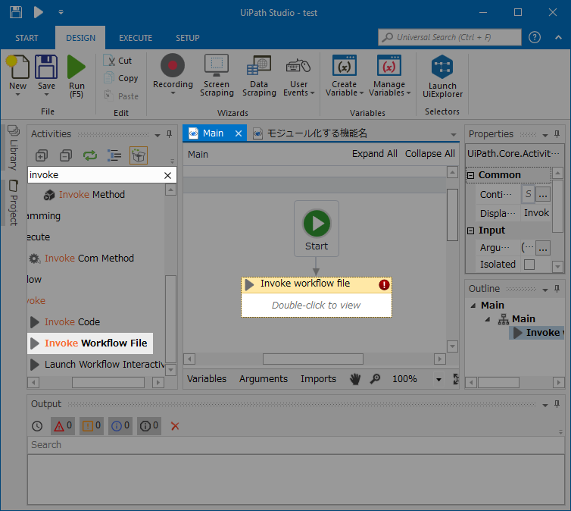Click Collapse All activities icon
571x511 pixels.
[x=66, y=155]
